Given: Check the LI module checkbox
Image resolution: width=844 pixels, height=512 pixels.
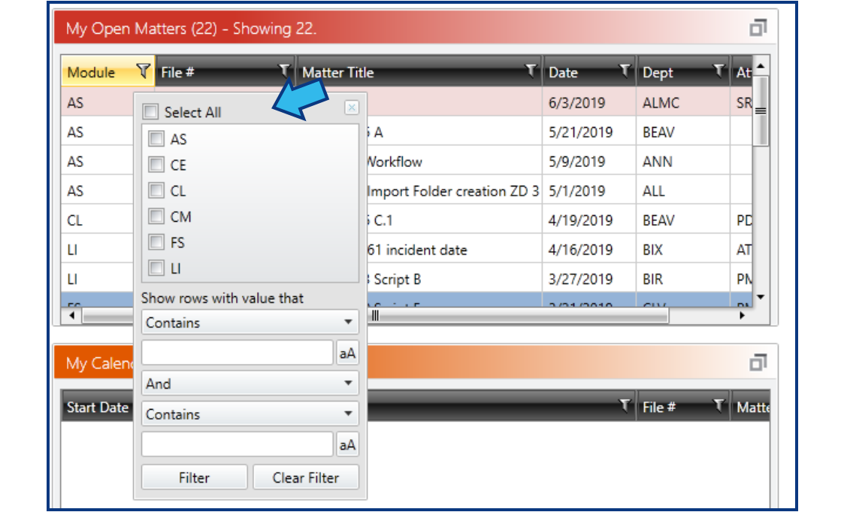Looking at the screenshot, I should (x=156, y=268).
